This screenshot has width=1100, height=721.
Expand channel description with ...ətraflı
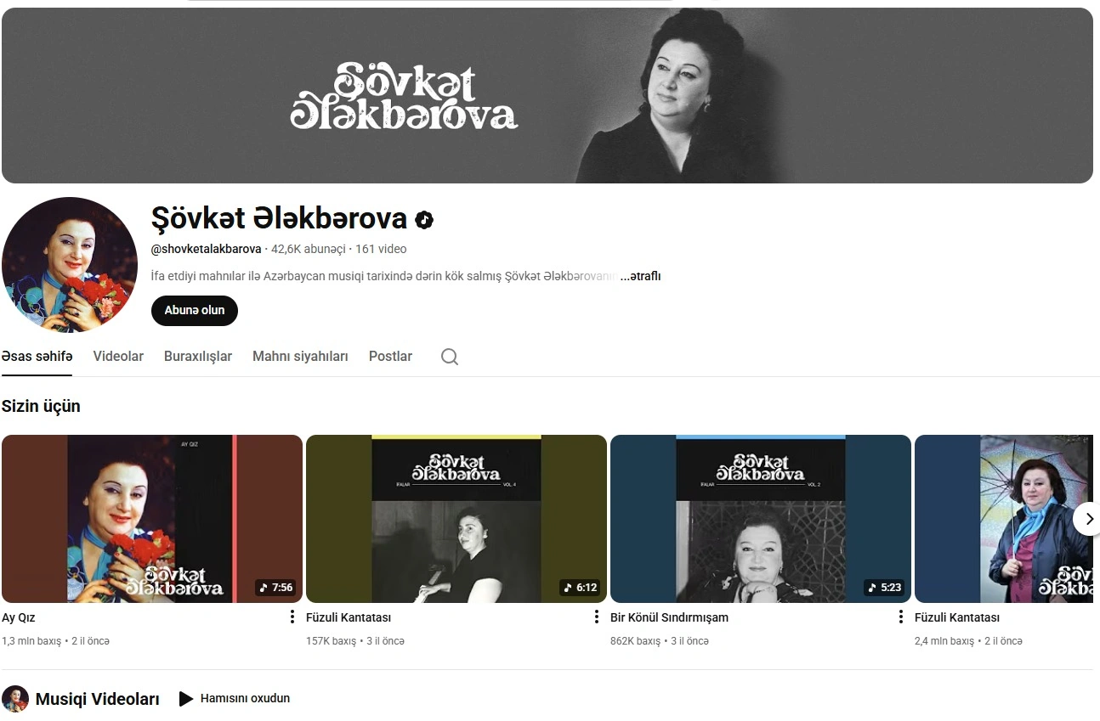(x=640, y=276)
